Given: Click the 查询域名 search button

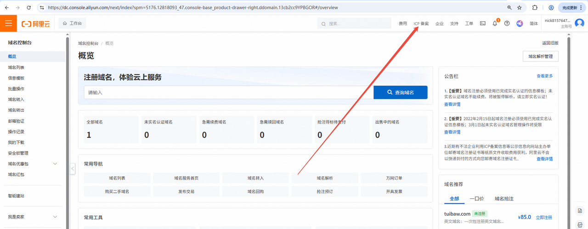Looking at the screenshot, I should coord(400,93).
